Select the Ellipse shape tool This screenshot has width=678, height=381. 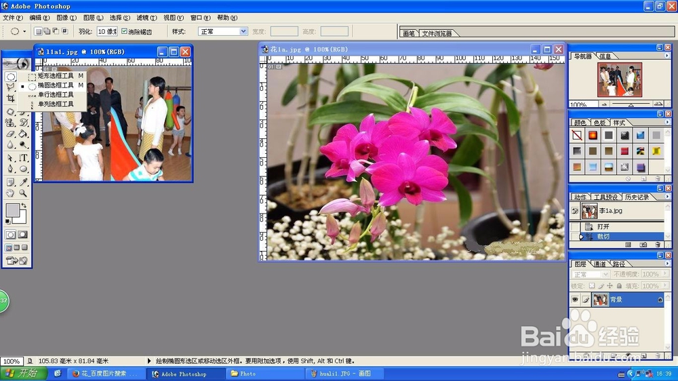(x=23, y=169)
